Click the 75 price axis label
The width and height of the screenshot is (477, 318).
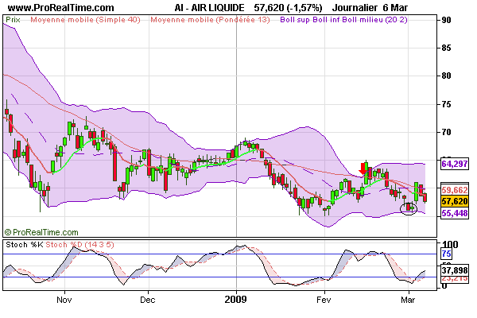pos(446,104)
